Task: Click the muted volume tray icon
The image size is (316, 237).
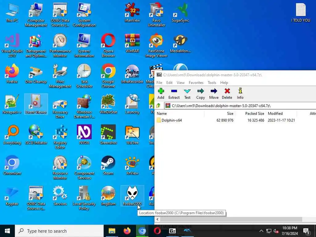Action: pos(276,231)
